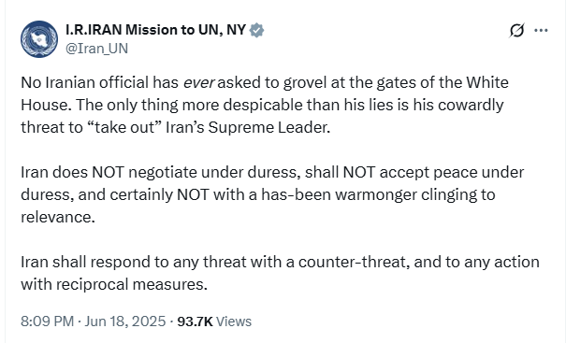Click display name I.R.IRAN Mission to UN, NY
The width and height of the screenshot is (566, 343).
click(x=155, y=30)
